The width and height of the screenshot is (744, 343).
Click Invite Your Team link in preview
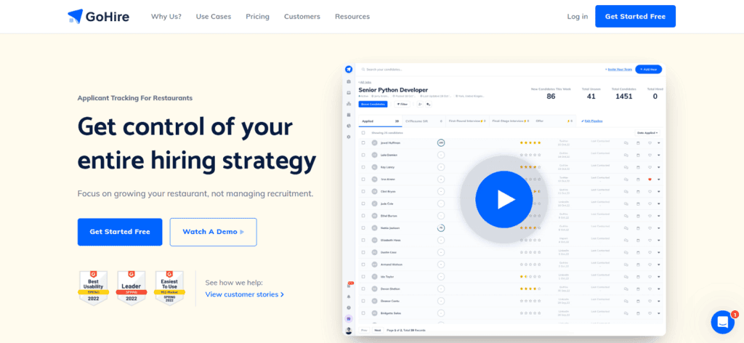(x=619, y=69)
